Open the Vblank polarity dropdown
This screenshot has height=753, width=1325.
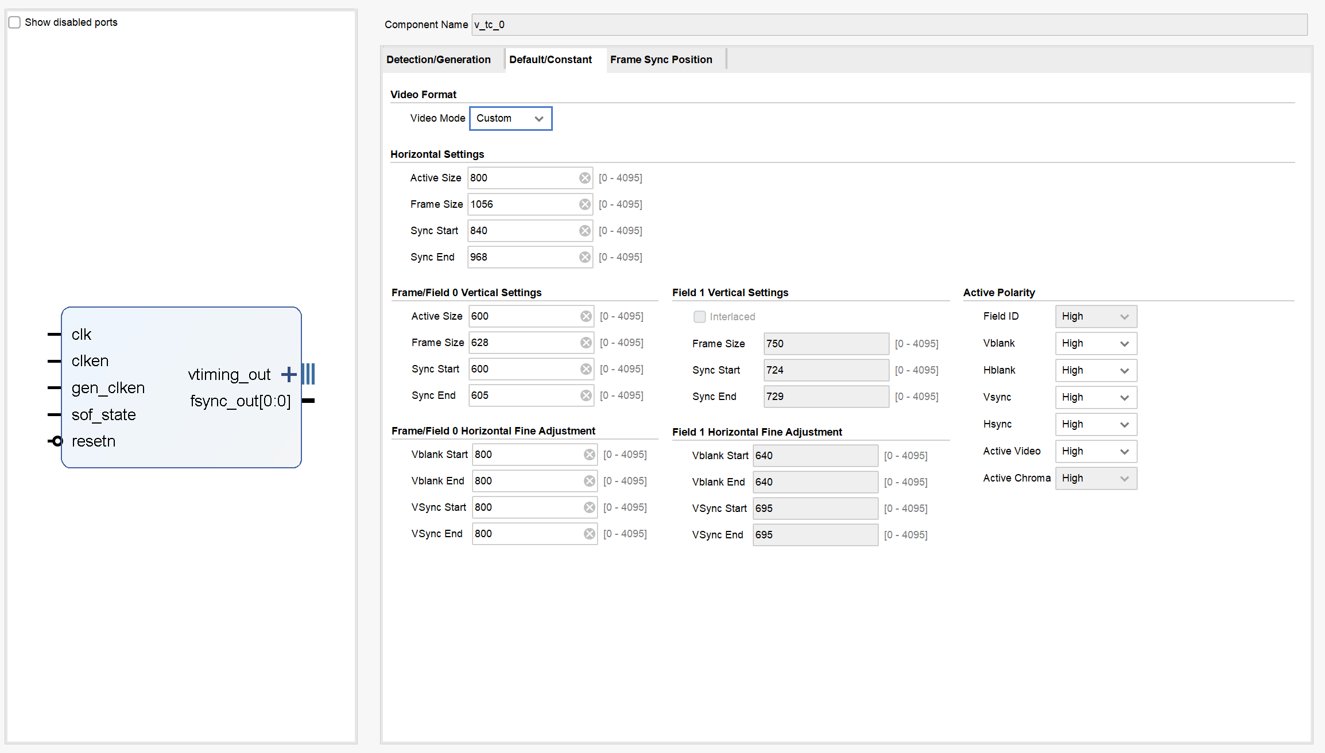coord(1095,344)
